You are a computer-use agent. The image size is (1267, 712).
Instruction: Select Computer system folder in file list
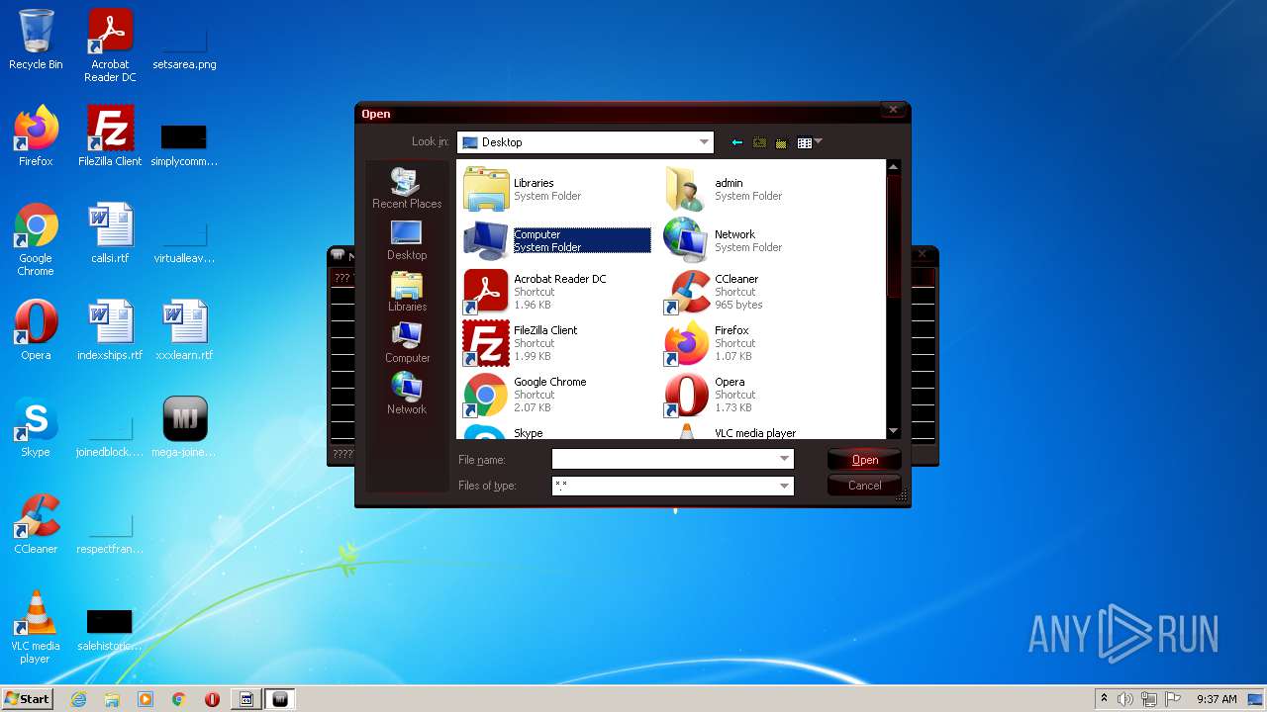pyautogui.click(x=557, y=240)
